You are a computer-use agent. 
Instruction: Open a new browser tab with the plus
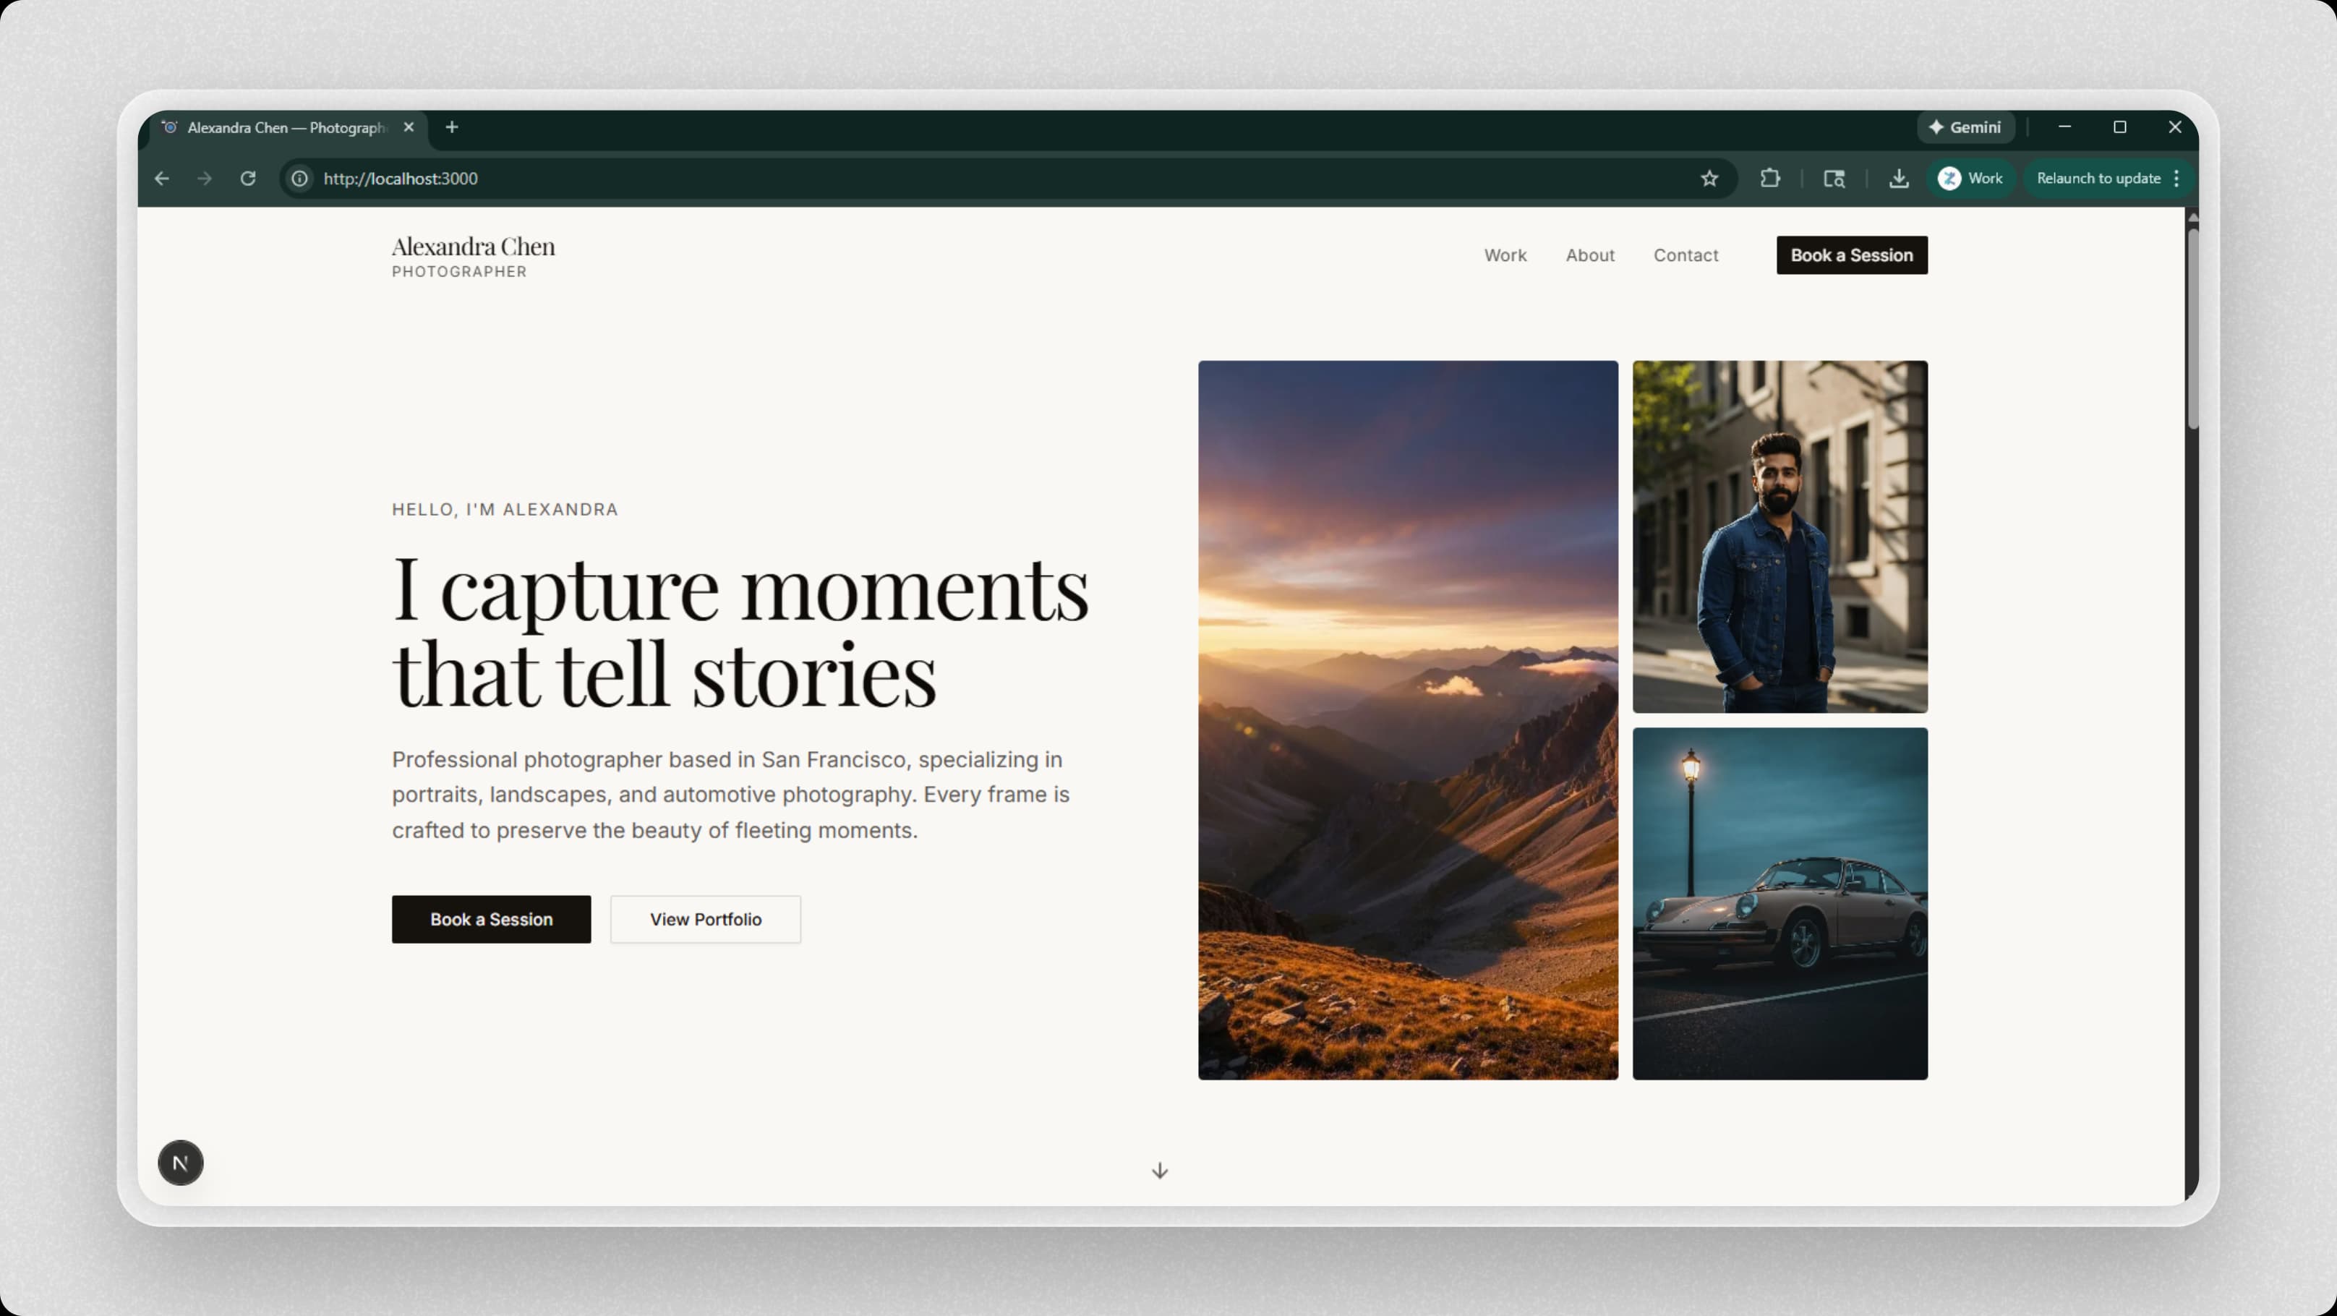pos(451,127)
